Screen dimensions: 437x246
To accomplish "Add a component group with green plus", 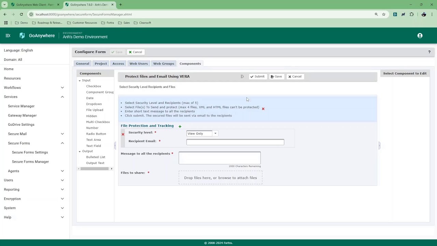I will click(180, 126).
